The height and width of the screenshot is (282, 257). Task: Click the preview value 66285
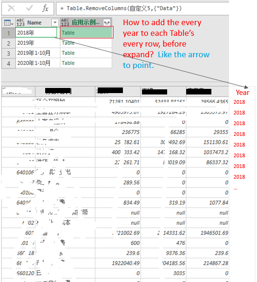point(177,132)
